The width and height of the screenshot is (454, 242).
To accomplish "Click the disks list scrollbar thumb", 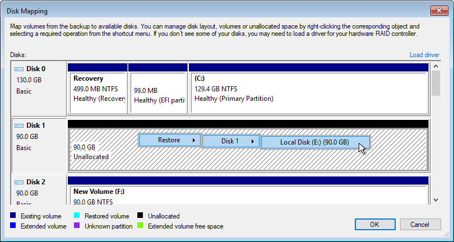I will [x=436, y=83].
